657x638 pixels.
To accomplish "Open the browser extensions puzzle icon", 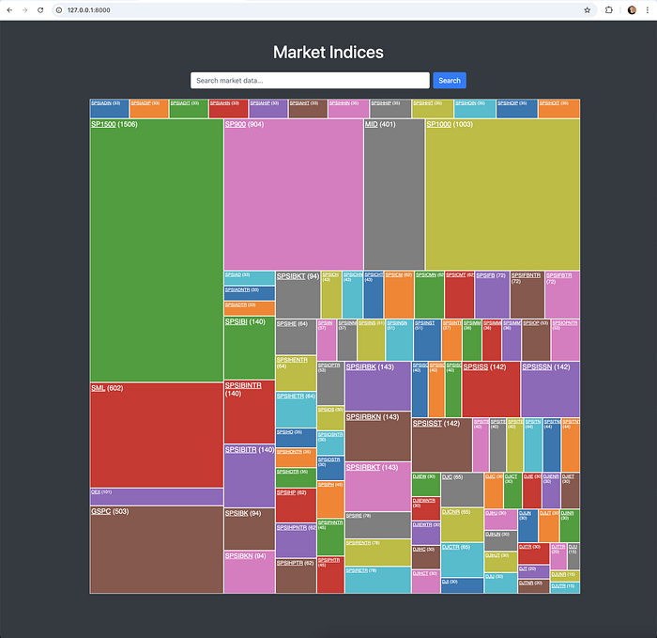I will [x=609, y=10].
